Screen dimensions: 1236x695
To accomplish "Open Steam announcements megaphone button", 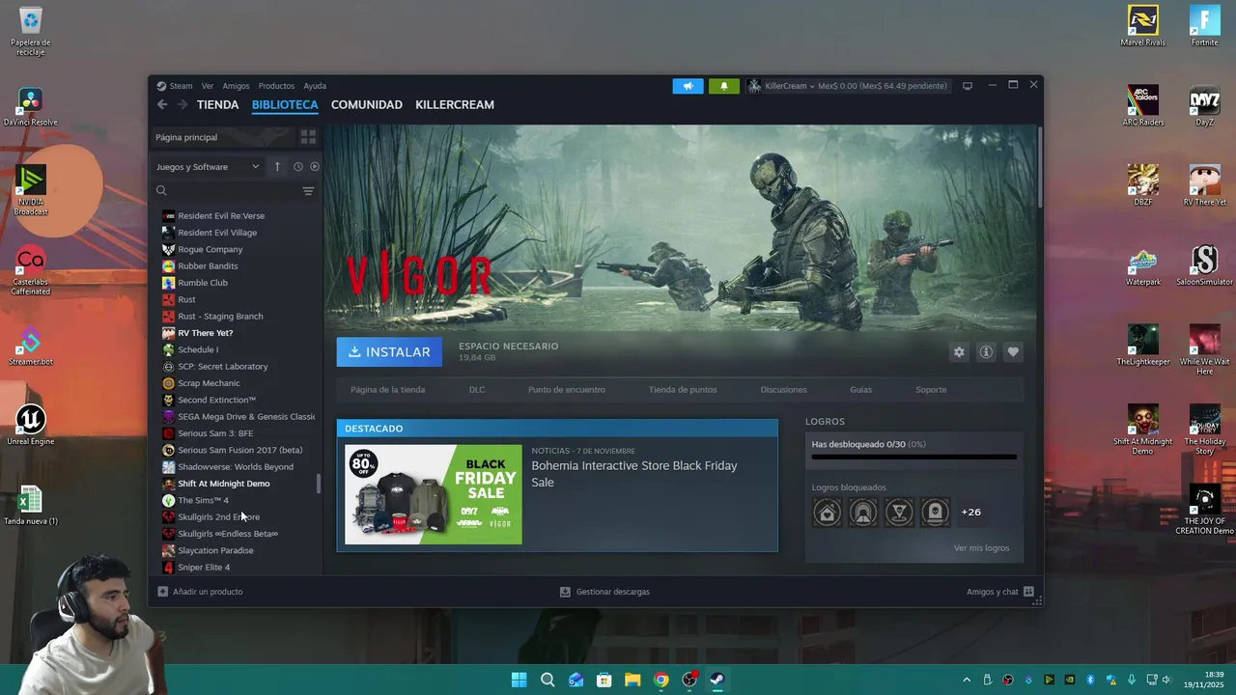I will 688,86.
